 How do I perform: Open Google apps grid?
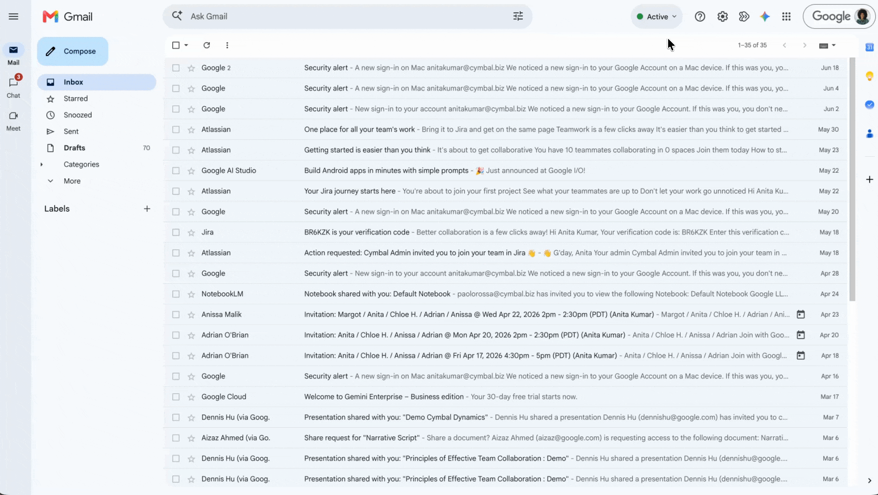(786, 16)
